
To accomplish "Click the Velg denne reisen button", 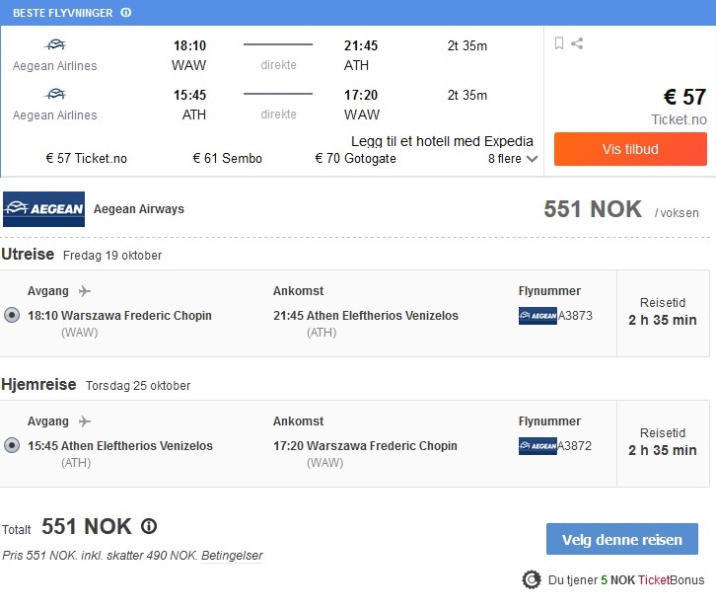I will coord(622,539).
